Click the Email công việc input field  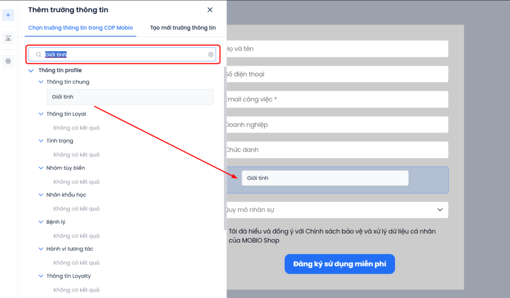(x=337, y=99)
